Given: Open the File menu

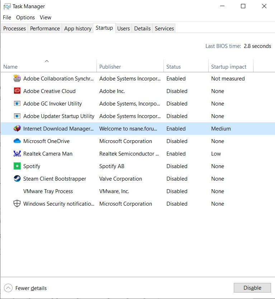Looking at the screenshot, I should (7, 18).
